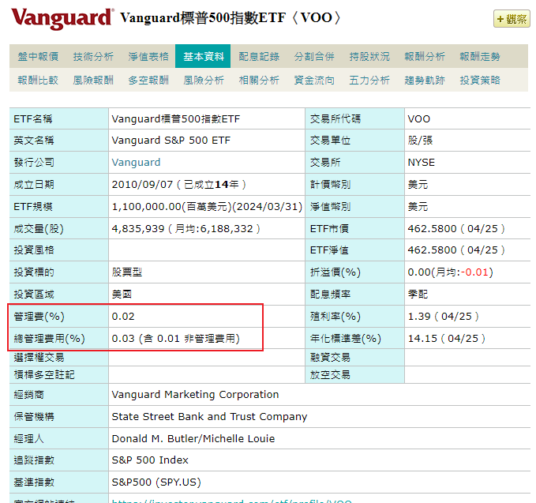Click the 季配 dividend frequency value
The image size is (536, 503).
pos(418,294)
